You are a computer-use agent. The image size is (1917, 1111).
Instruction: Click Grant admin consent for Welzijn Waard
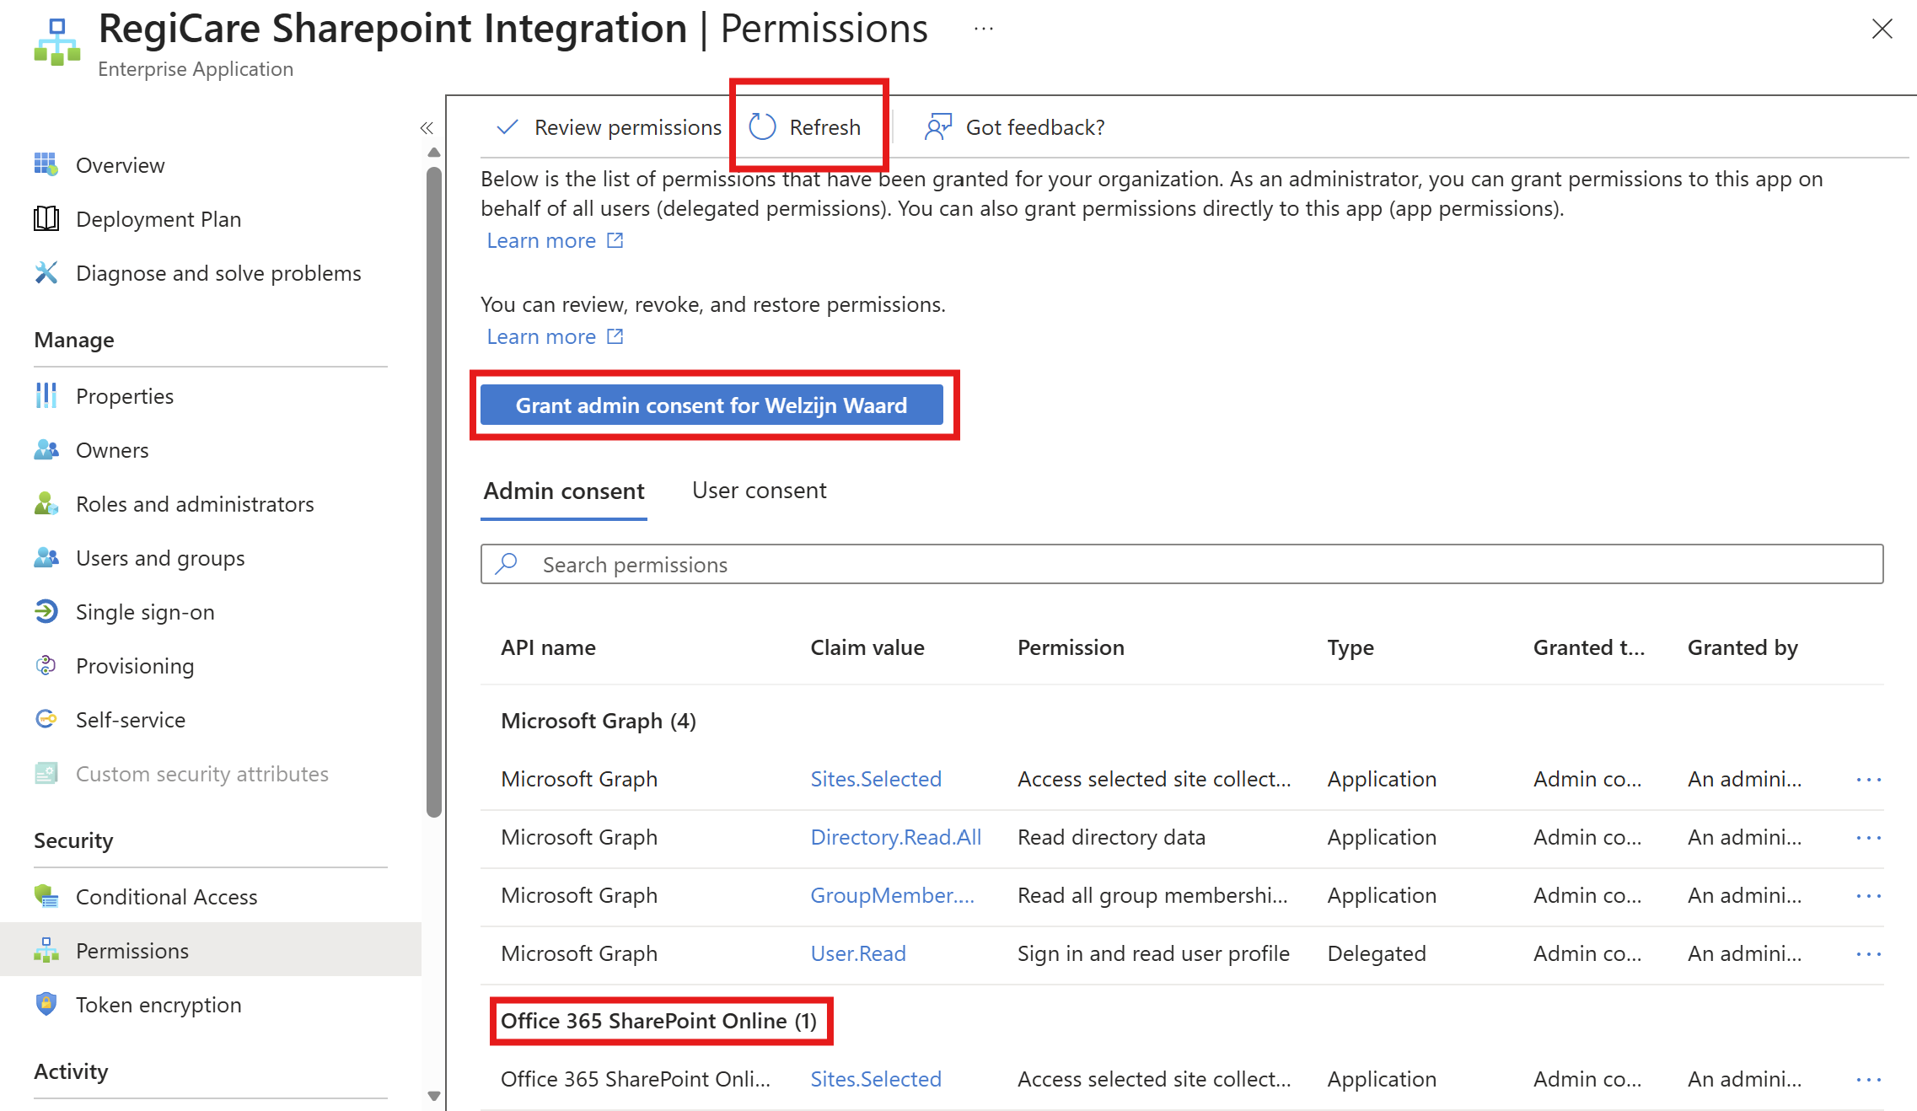(x=711, y=405)
